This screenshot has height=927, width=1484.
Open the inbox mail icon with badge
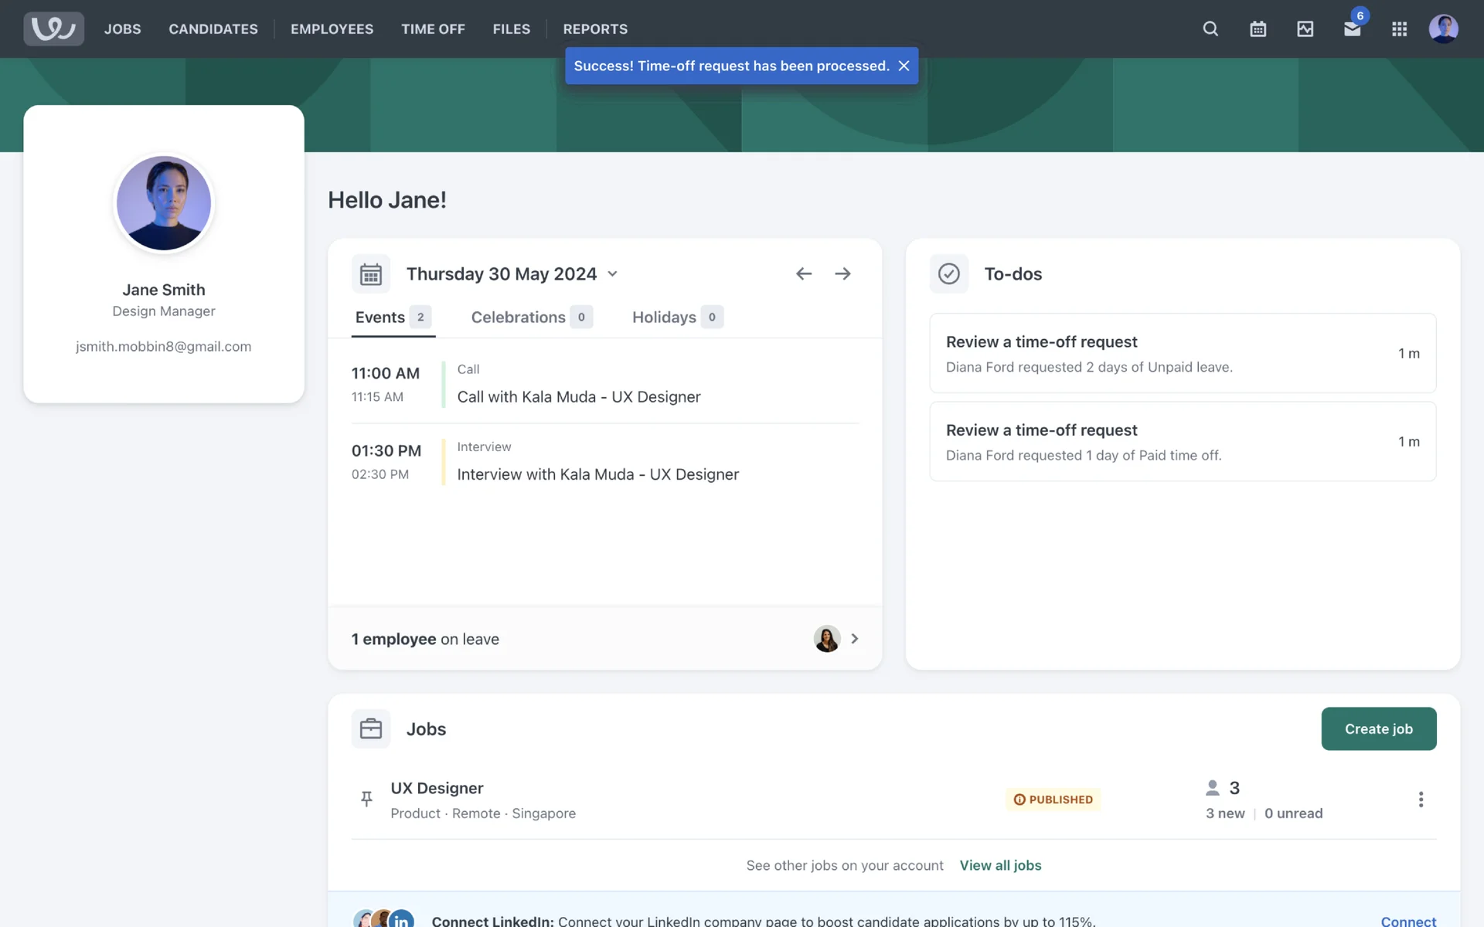click(1352, 29)
